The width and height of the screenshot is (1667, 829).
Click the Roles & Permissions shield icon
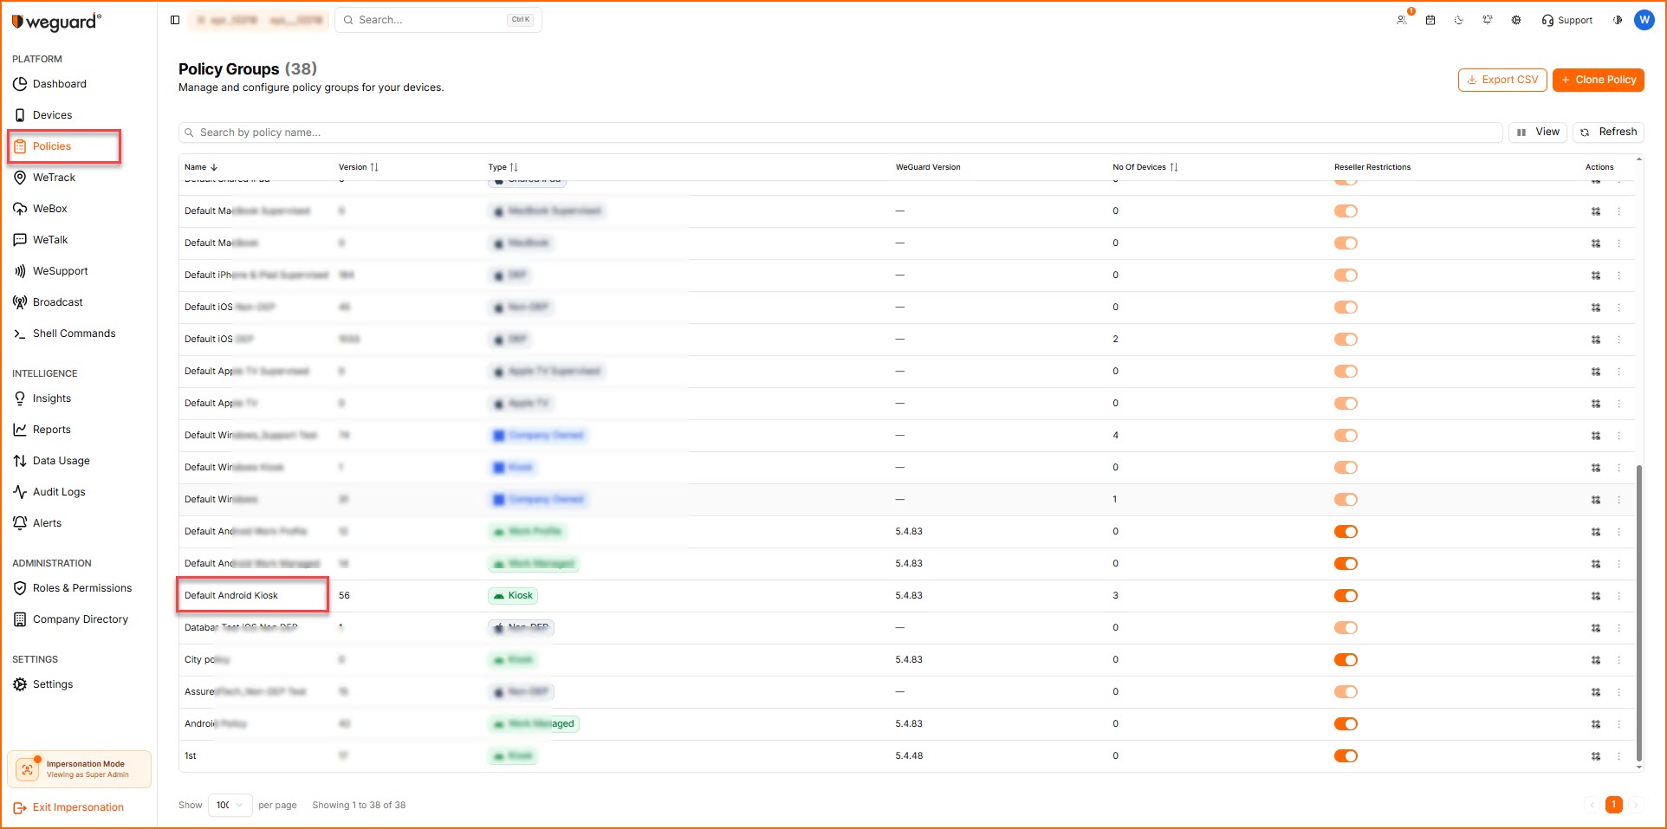(x=20, y=588)
